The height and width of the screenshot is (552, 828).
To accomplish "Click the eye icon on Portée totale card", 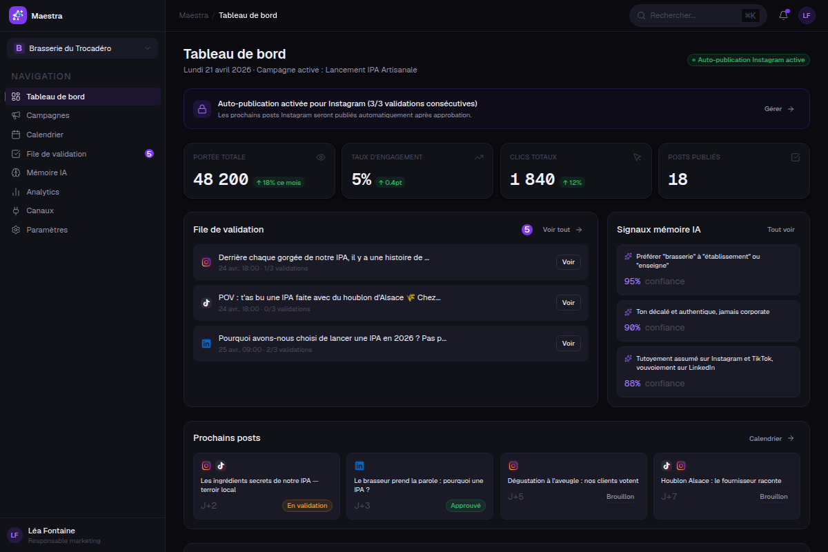I will [x=320, y=157].
